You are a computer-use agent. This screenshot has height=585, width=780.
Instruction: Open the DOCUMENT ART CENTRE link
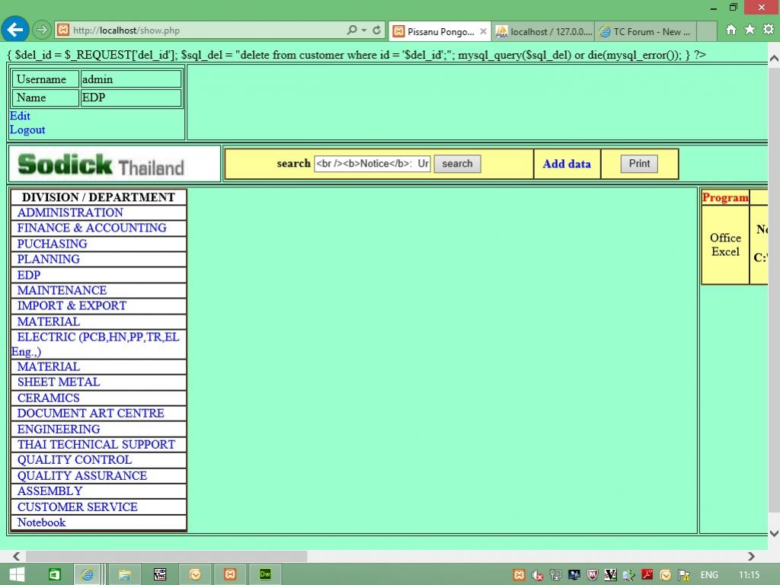click(x=91, y=414)
